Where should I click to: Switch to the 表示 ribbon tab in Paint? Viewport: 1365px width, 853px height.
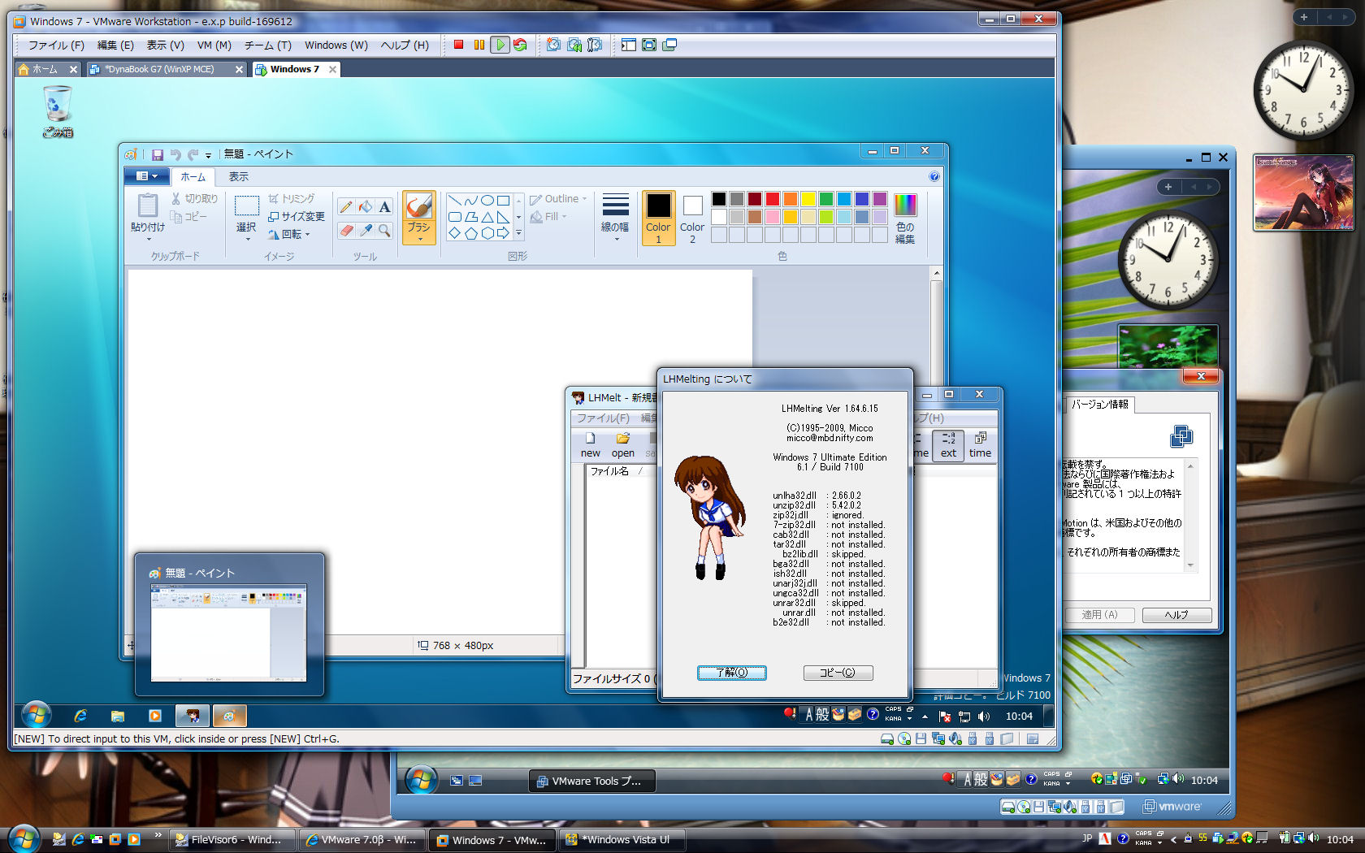click(x=238, y=176)
